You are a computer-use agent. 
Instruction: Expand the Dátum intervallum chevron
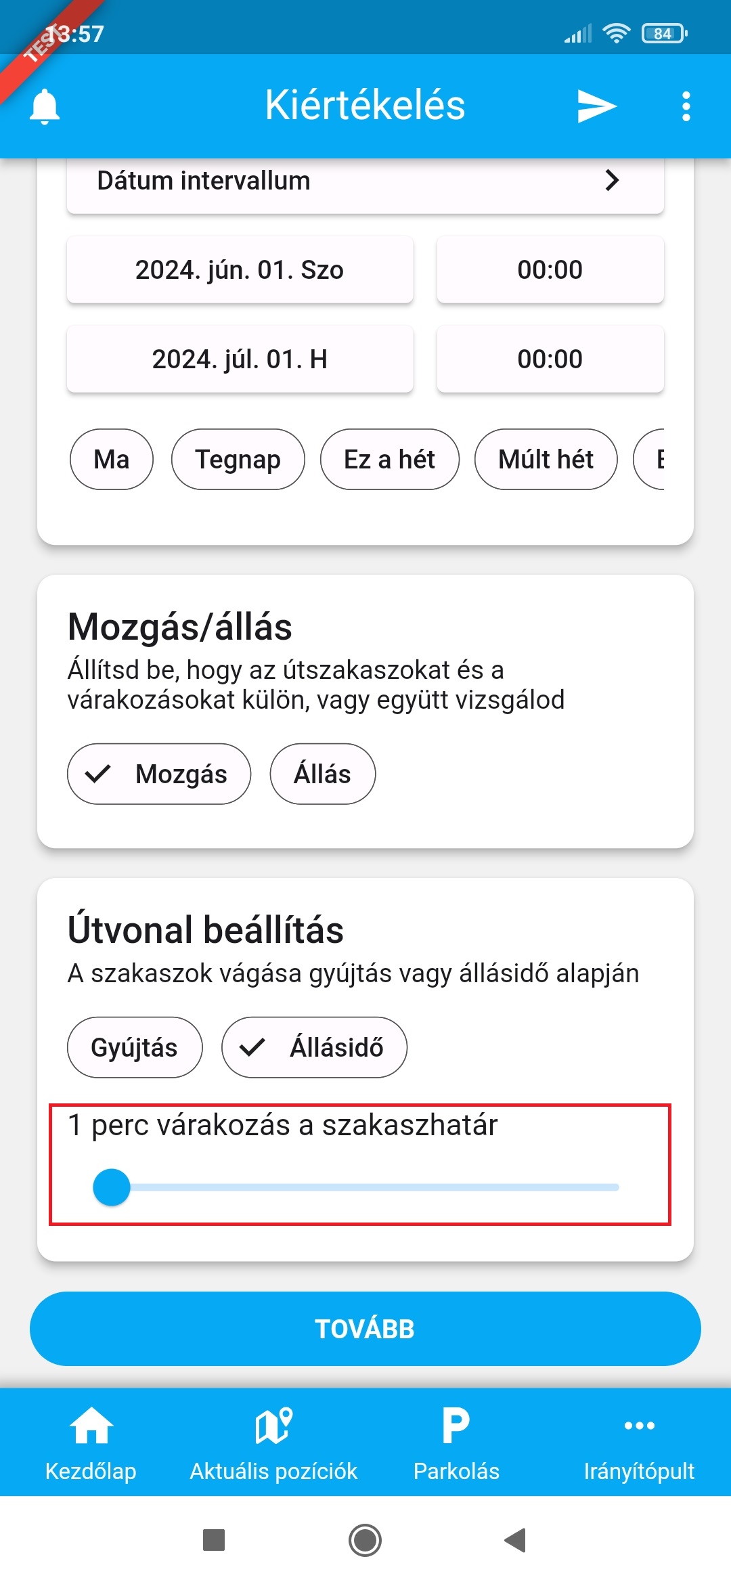(612, 181)
